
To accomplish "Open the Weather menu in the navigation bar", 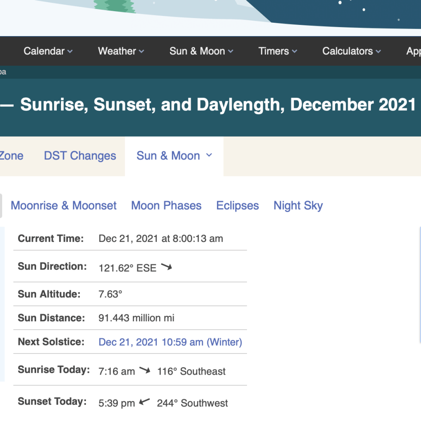I will (x=117, y=51).
